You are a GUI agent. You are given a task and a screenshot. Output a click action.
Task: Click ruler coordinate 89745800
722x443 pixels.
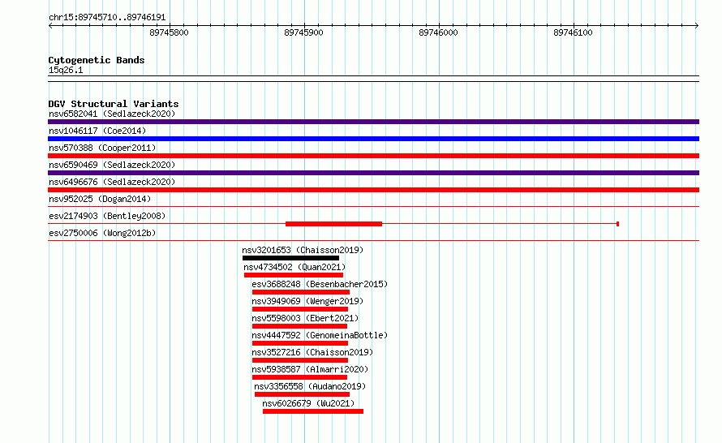pyautogui.click(x=169, y=32)
